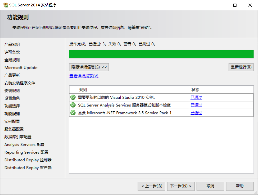Select 设置角色 step in sidebar
The image size is (258, 195).
(12, 99)
